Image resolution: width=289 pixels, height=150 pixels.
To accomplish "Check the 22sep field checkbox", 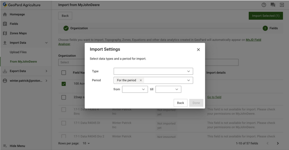I will [x=64, y=97].
